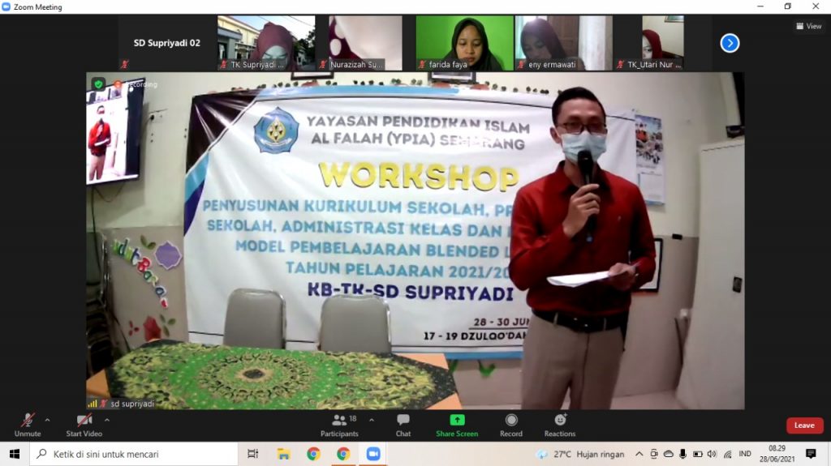
Task: Open second Chrome icon on taskbar
Action: tap(343, 454)
